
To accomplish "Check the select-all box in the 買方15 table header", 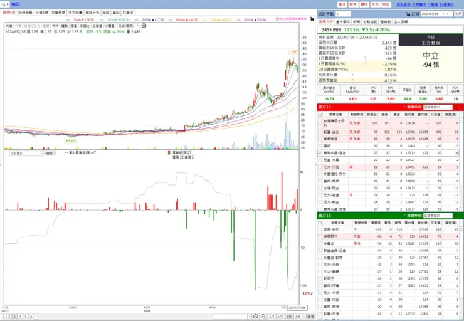I will (x=320, y=115).
